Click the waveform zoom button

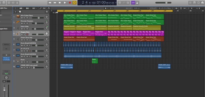click(x=177, y=8)
